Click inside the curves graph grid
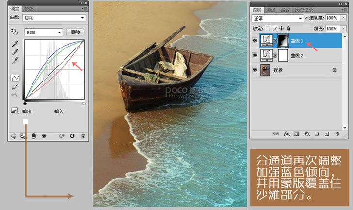Image resolution: width=353 pixels, height=210 pixels. tap(54, 69)
